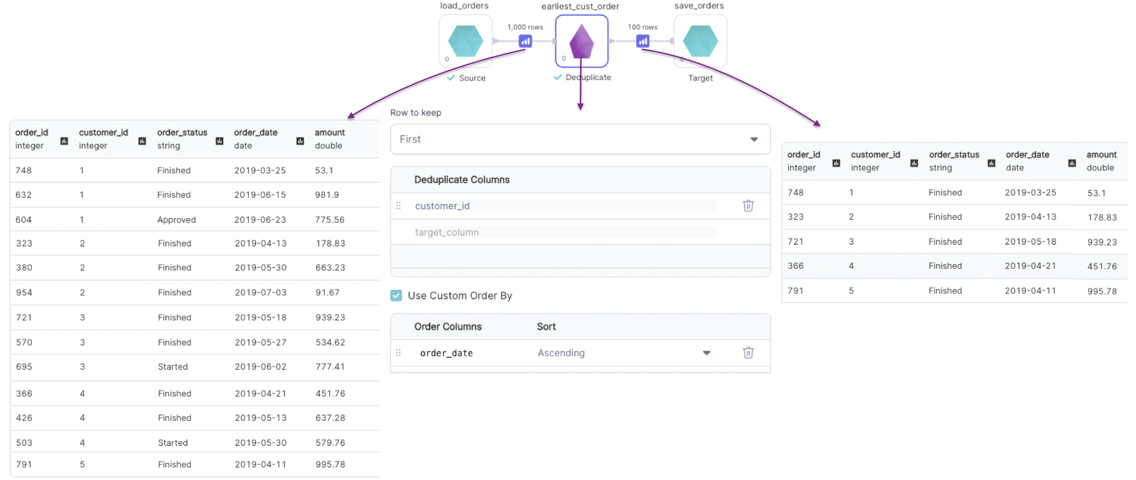This screenshot has height=480, width=1136.
Task: Click the save_orders node label
Action: (699, 5)
